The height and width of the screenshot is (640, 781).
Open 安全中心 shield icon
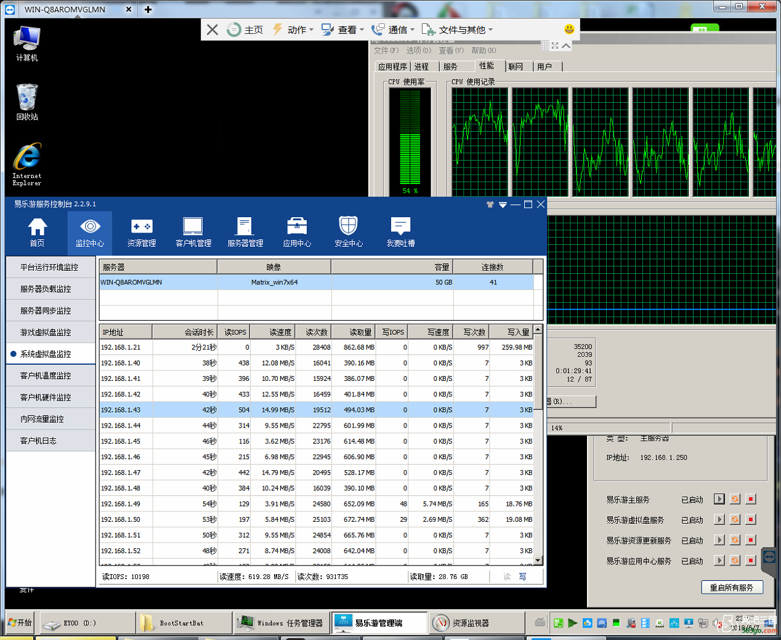point(349,233)
